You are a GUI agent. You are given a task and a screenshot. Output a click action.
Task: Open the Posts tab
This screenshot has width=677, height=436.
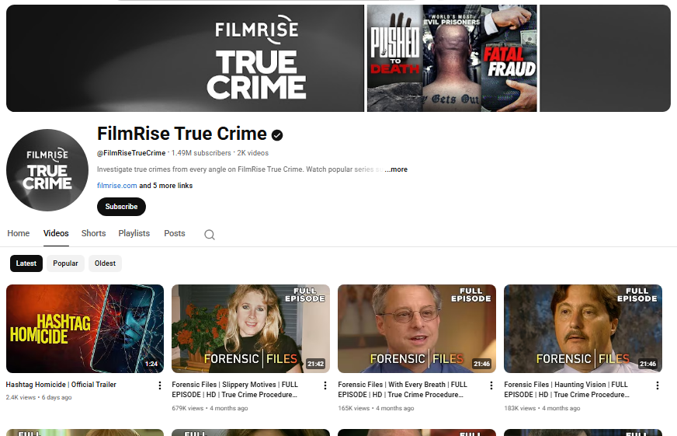175,233
